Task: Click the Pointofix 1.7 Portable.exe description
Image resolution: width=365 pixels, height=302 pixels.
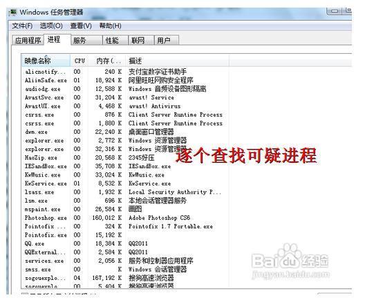Action: pos(171,226)
